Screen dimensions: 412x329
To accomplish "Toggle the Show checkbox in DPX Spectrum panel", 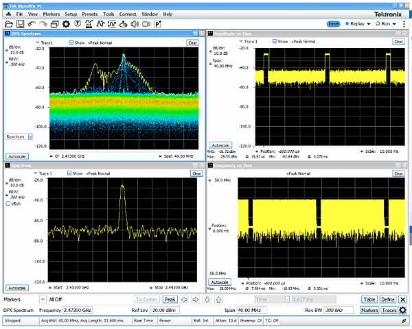I will point(72,42).
